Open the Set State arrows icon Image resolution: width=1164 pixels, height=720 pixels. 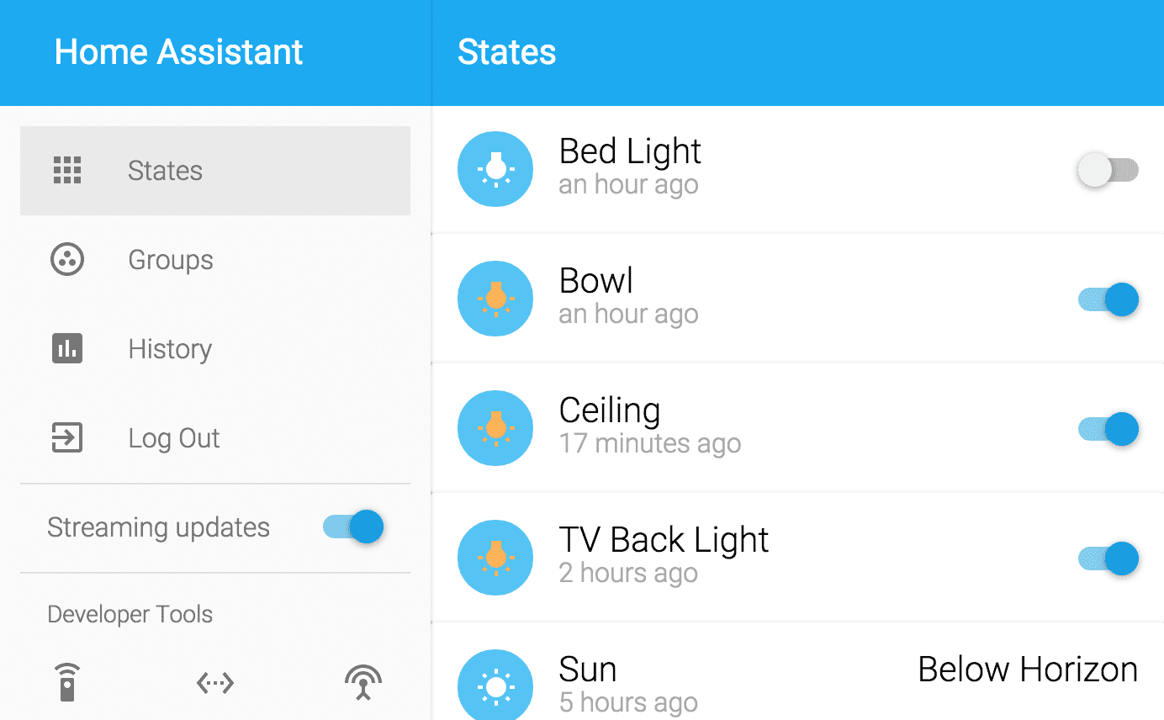(x=215, y=683)
